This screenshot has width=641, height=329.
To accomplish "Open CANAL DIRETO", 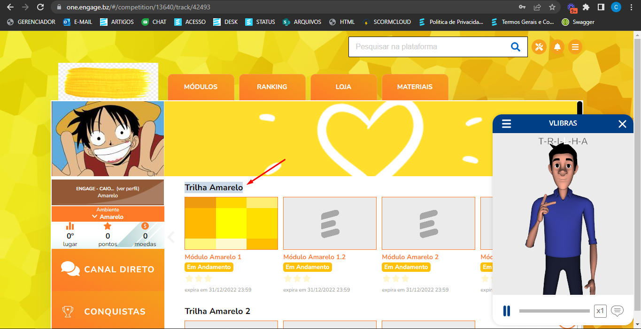I will [x=108, y=269].
